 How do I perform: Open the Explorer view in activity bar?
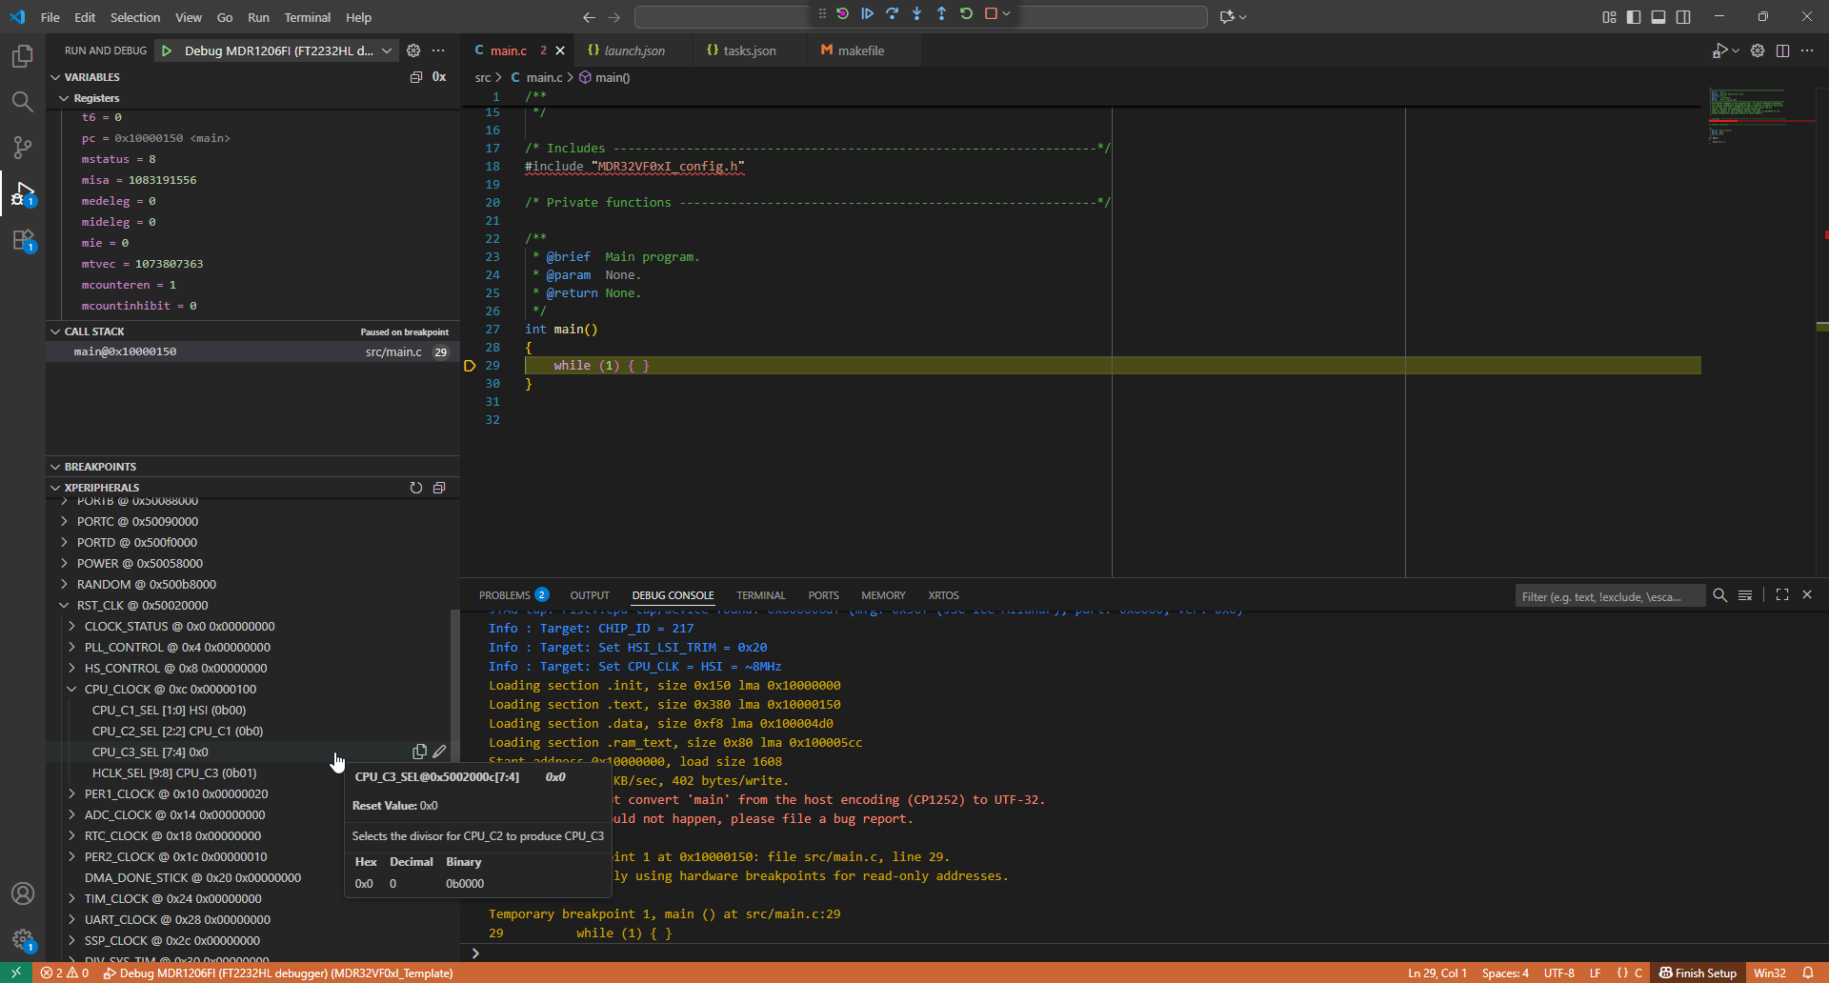[23, 56]
